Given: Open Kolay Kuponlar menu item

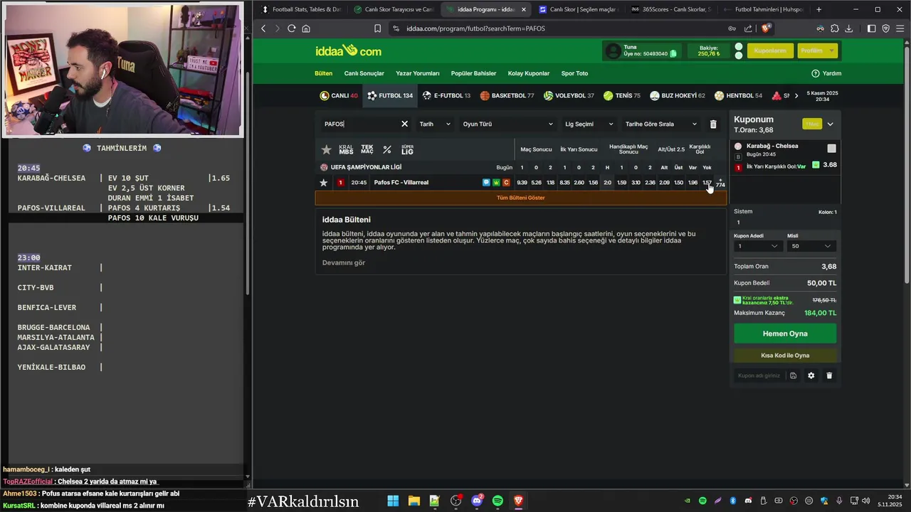Looking at the screenshot, I should point(529,73).
